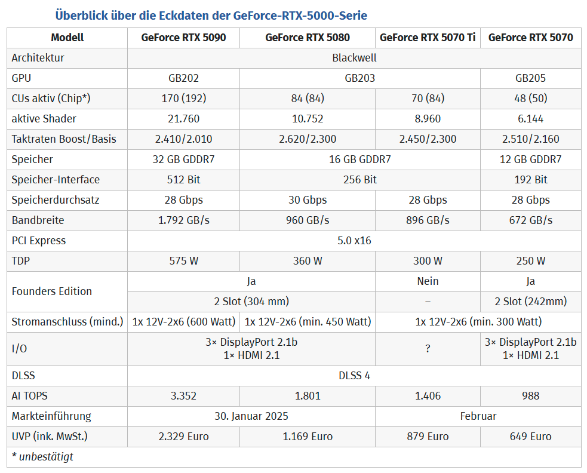Click the '879 Euro' price cell

pyautogui.click(x=428, y=437)
